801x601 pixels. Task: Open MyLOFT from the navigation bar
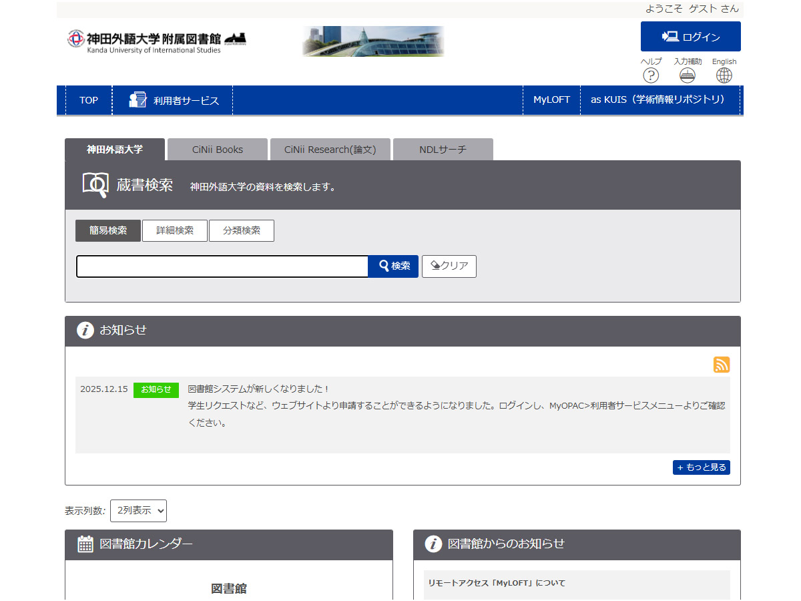[551, 99]
